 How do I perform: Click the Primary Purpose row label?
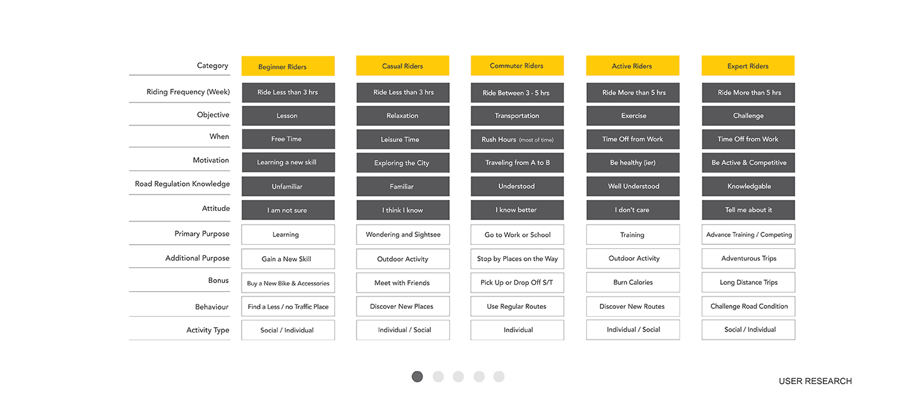coord(202,234)
